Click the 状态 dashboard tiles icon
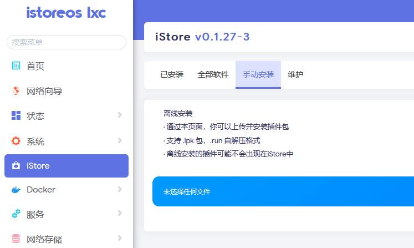 [16, 115]
